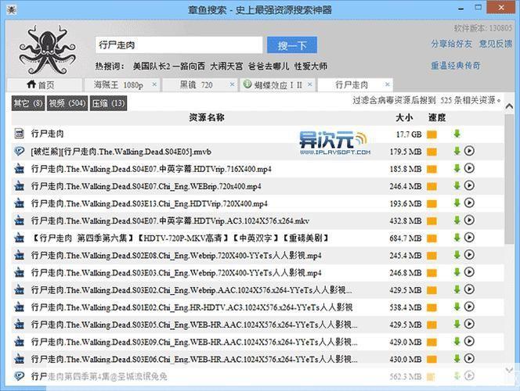Filter results by 压缩 (13)
520x391 pixels.
(x=109, y=103)
